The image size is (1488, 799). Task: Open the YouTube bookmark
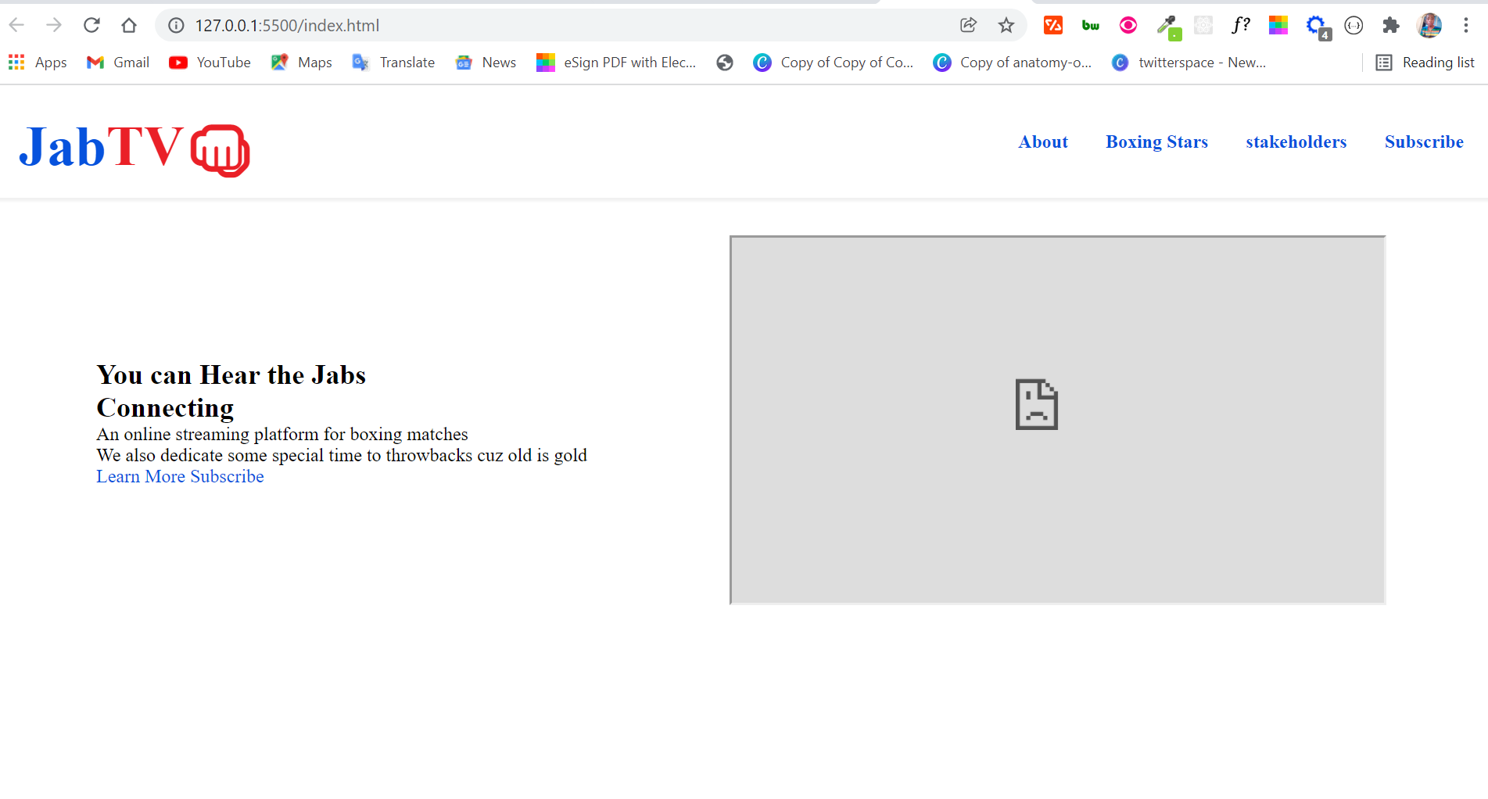[x=210, y=63]
